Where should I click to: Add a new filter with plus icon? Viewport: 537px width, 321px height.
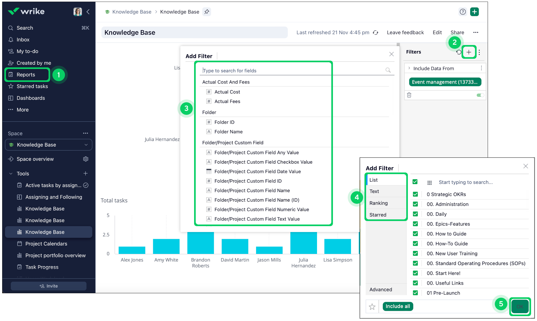(x=469, y=52)
